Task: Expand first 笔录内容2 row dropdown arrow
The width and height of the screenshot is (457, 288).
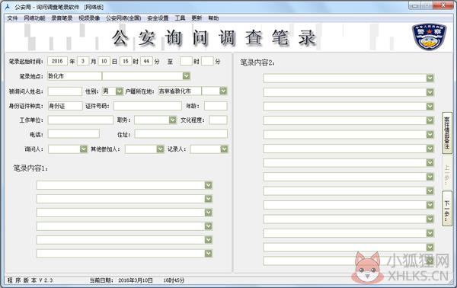Action: click(x=430, y=78)
